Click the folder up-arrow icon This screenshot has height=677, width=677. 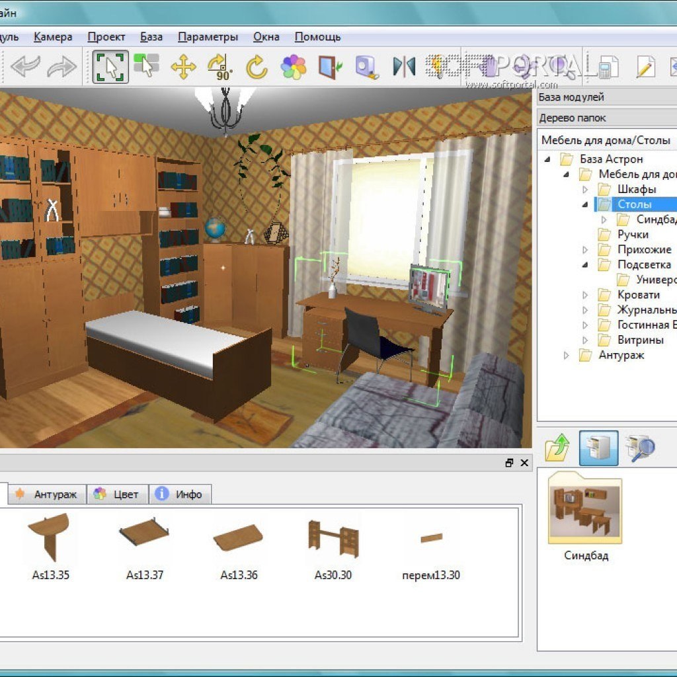click(x=558, y=449)
